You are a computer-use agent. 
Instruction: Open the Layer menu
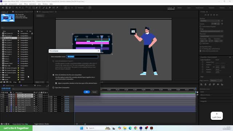21,4
